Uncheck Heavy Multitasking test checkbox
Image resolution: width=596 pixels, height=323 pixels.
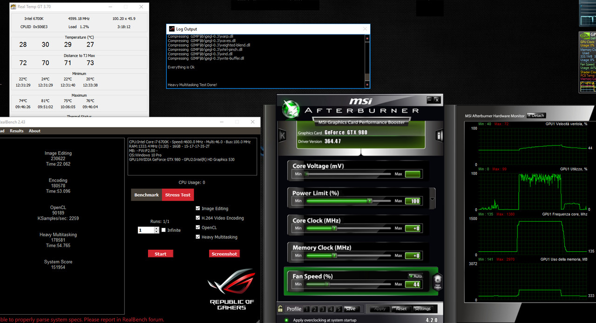pyautogui.click(x=198, y=237)
